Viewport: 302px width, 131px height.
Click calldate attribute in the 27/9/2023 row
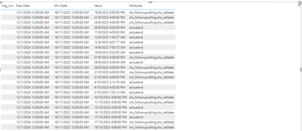(x=152, y=57)
